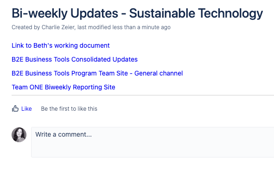
Task: Click the word Sustainable in the page title
Action: point(162,13)
